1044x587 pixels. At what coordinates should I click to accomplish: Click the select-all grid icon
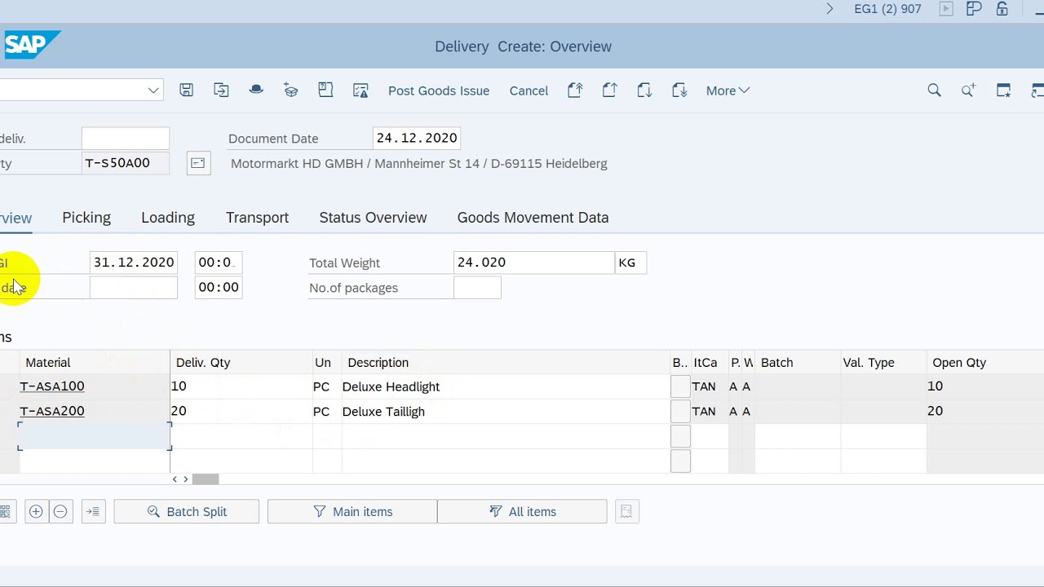pos(5,511)
